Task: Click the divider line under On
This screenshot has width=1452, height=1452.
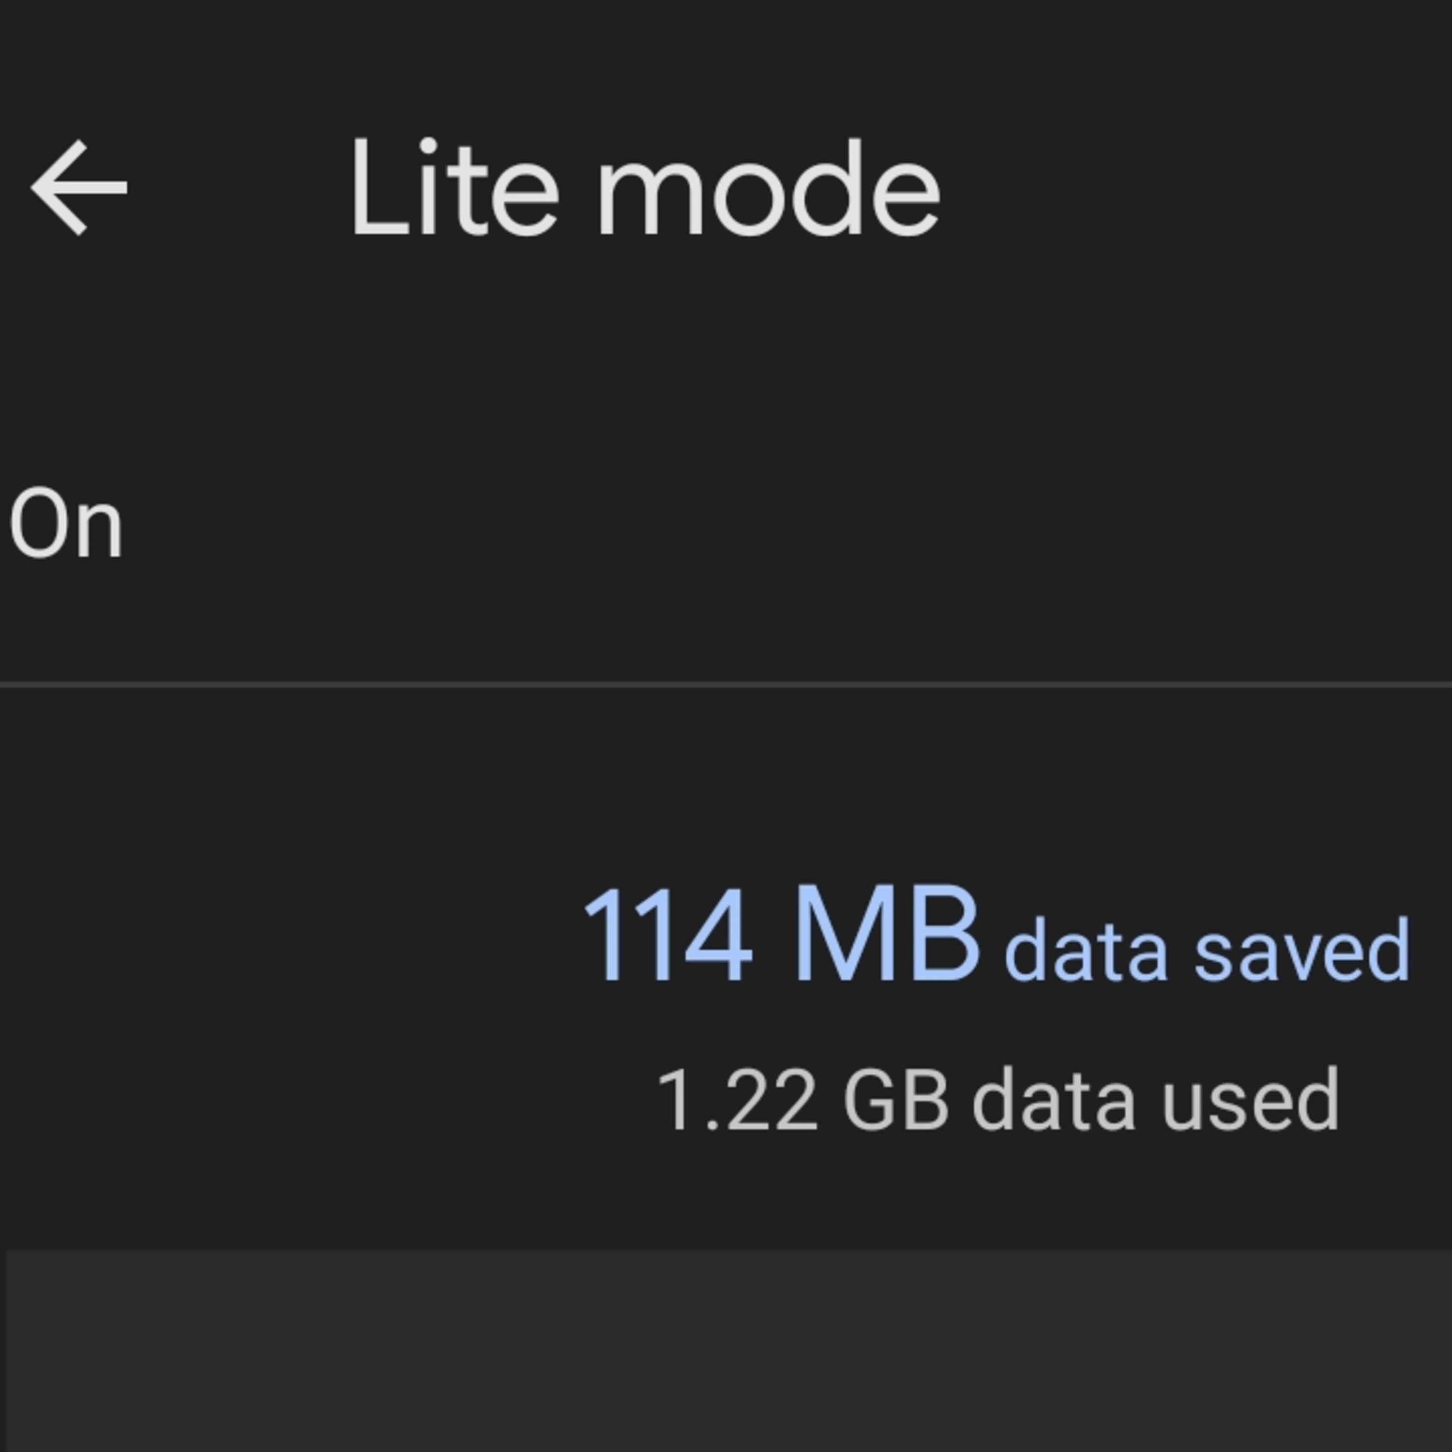Action: pyautogui.click(x=726, y=684)
